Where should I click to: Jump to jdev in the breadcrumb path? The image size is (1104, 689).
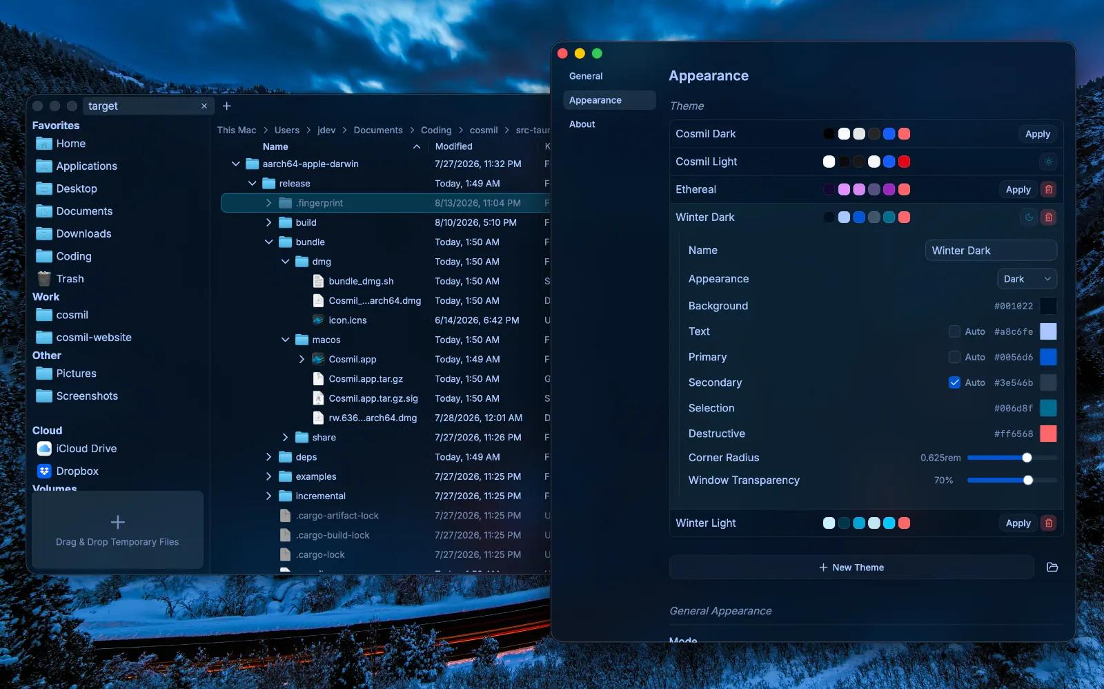tap(326, 130)
